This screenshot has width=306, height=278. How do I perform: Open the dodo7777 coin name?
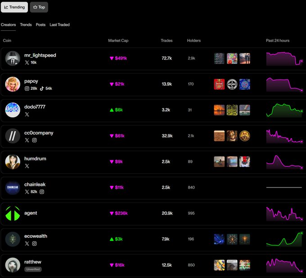tap(35, 107)
